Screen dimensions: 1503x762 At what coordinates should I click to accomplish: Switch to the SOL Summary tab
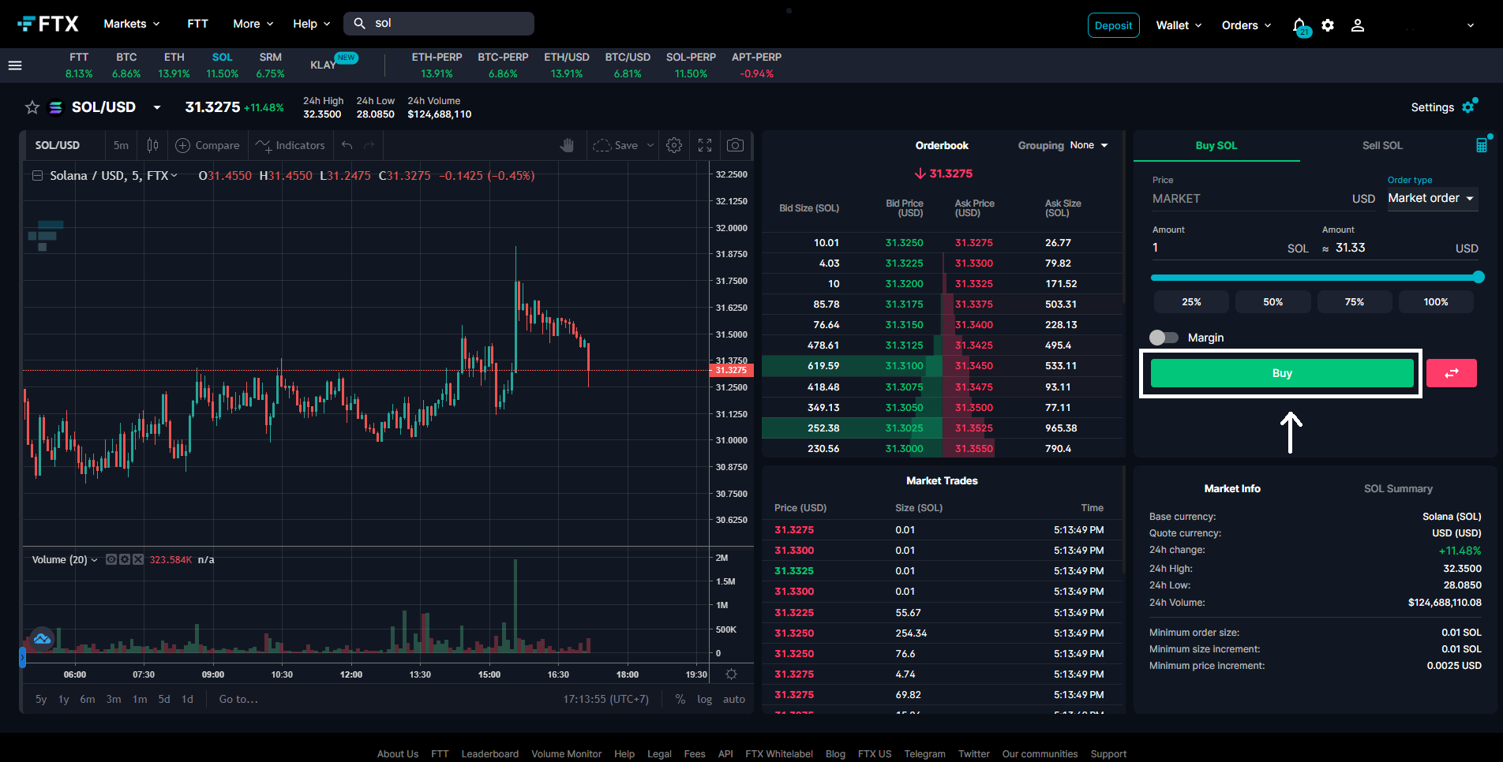click(1398, 488)
